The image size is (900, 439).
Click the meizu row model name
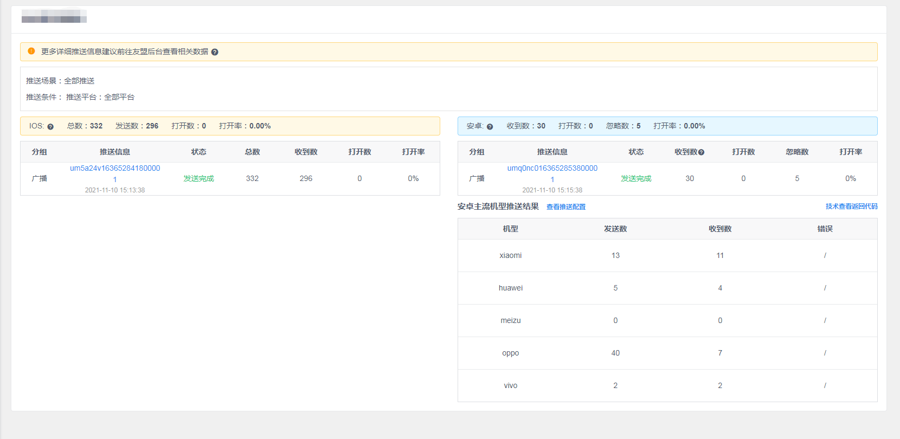[511, 320]
